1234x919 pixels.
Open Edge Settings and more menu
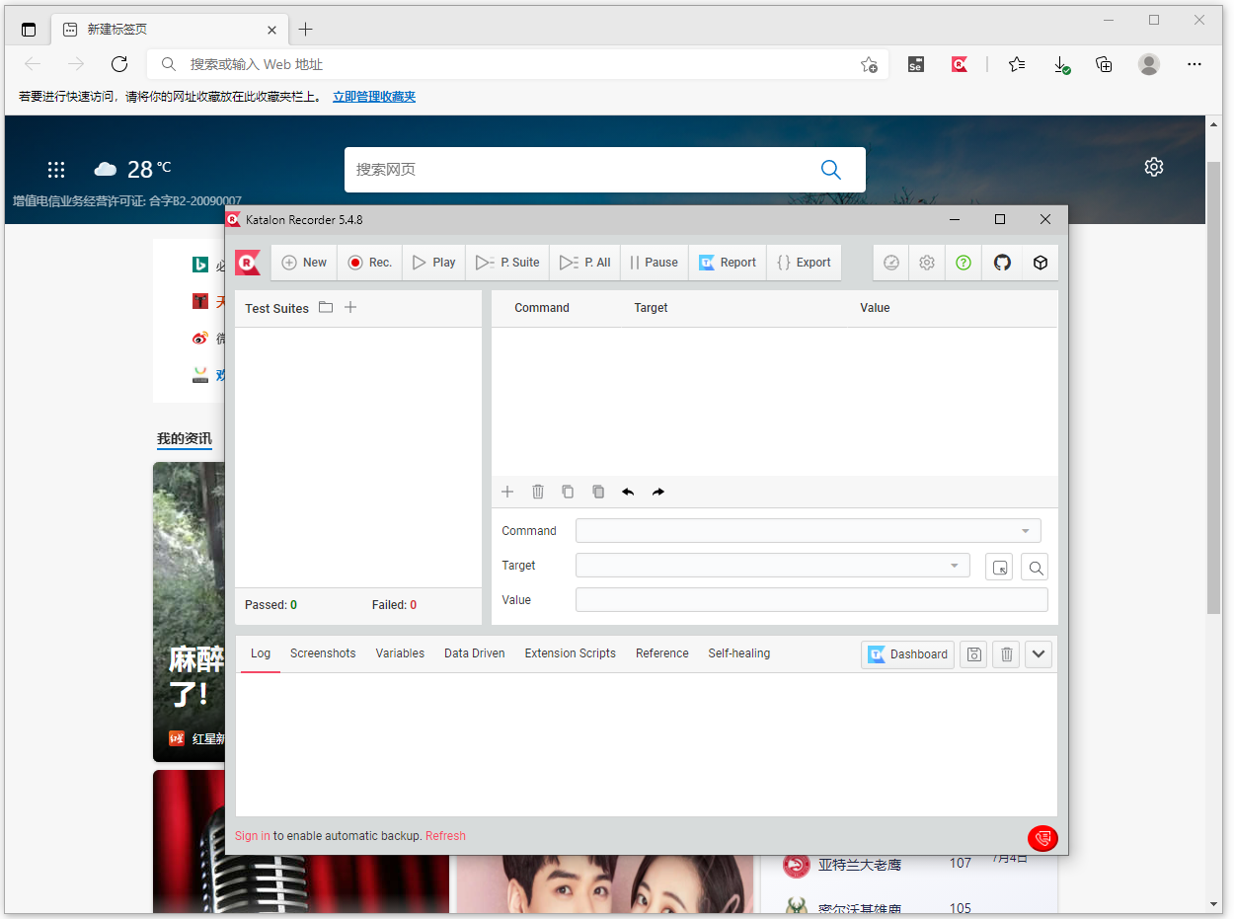[x=1195, y=64]
